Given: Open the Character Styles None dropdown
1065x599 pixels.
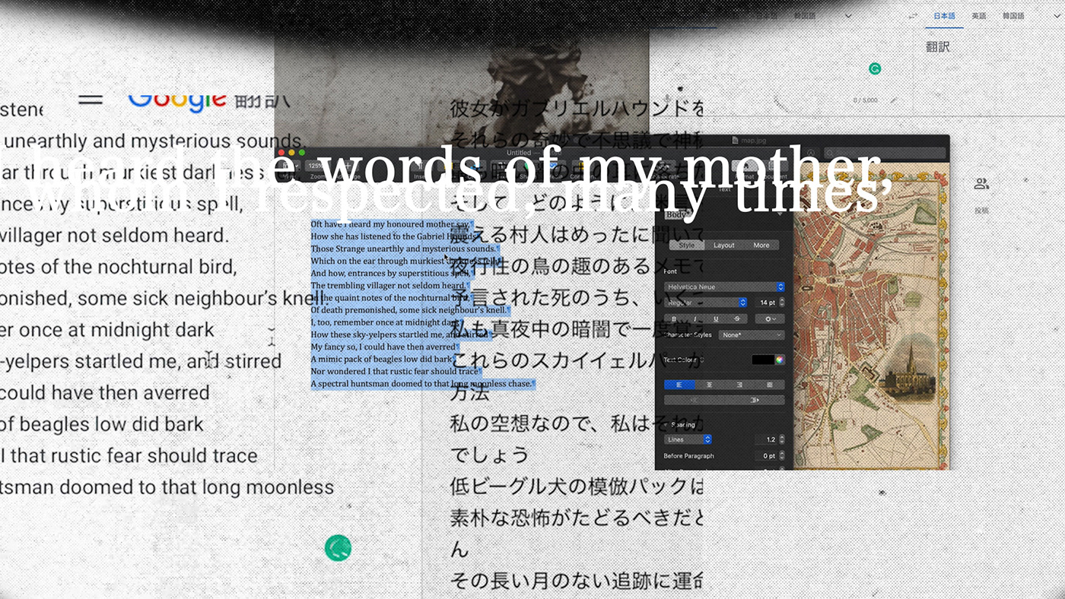Looking at the screenshot, I should (x=752, y=334).
